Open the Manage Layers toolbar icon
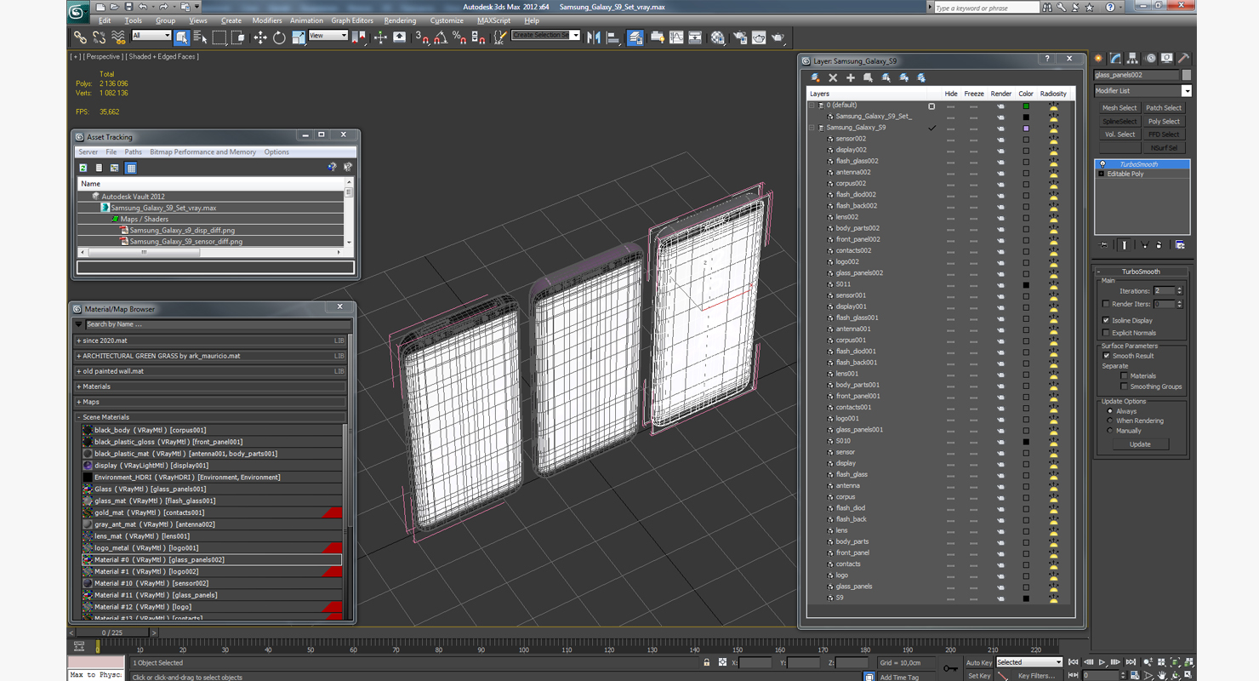 [x=635, y=37]
